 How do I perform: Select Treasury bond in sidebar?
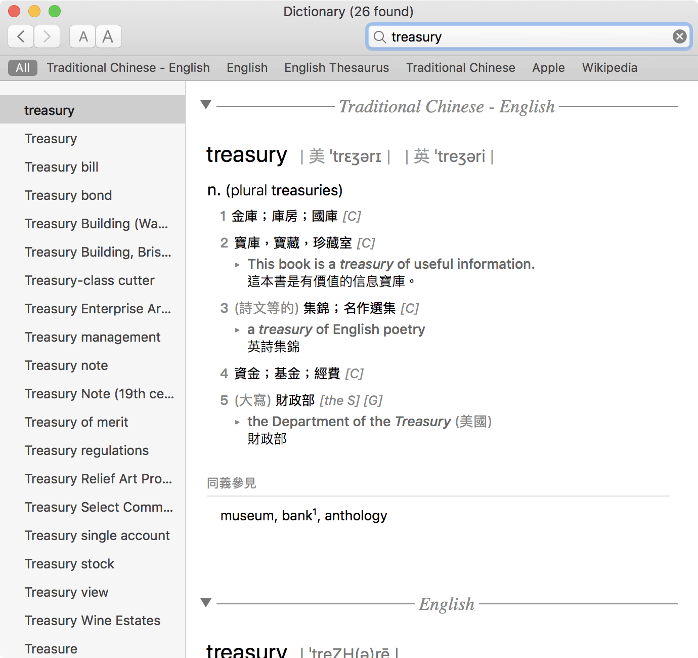[x=68, y=195]
